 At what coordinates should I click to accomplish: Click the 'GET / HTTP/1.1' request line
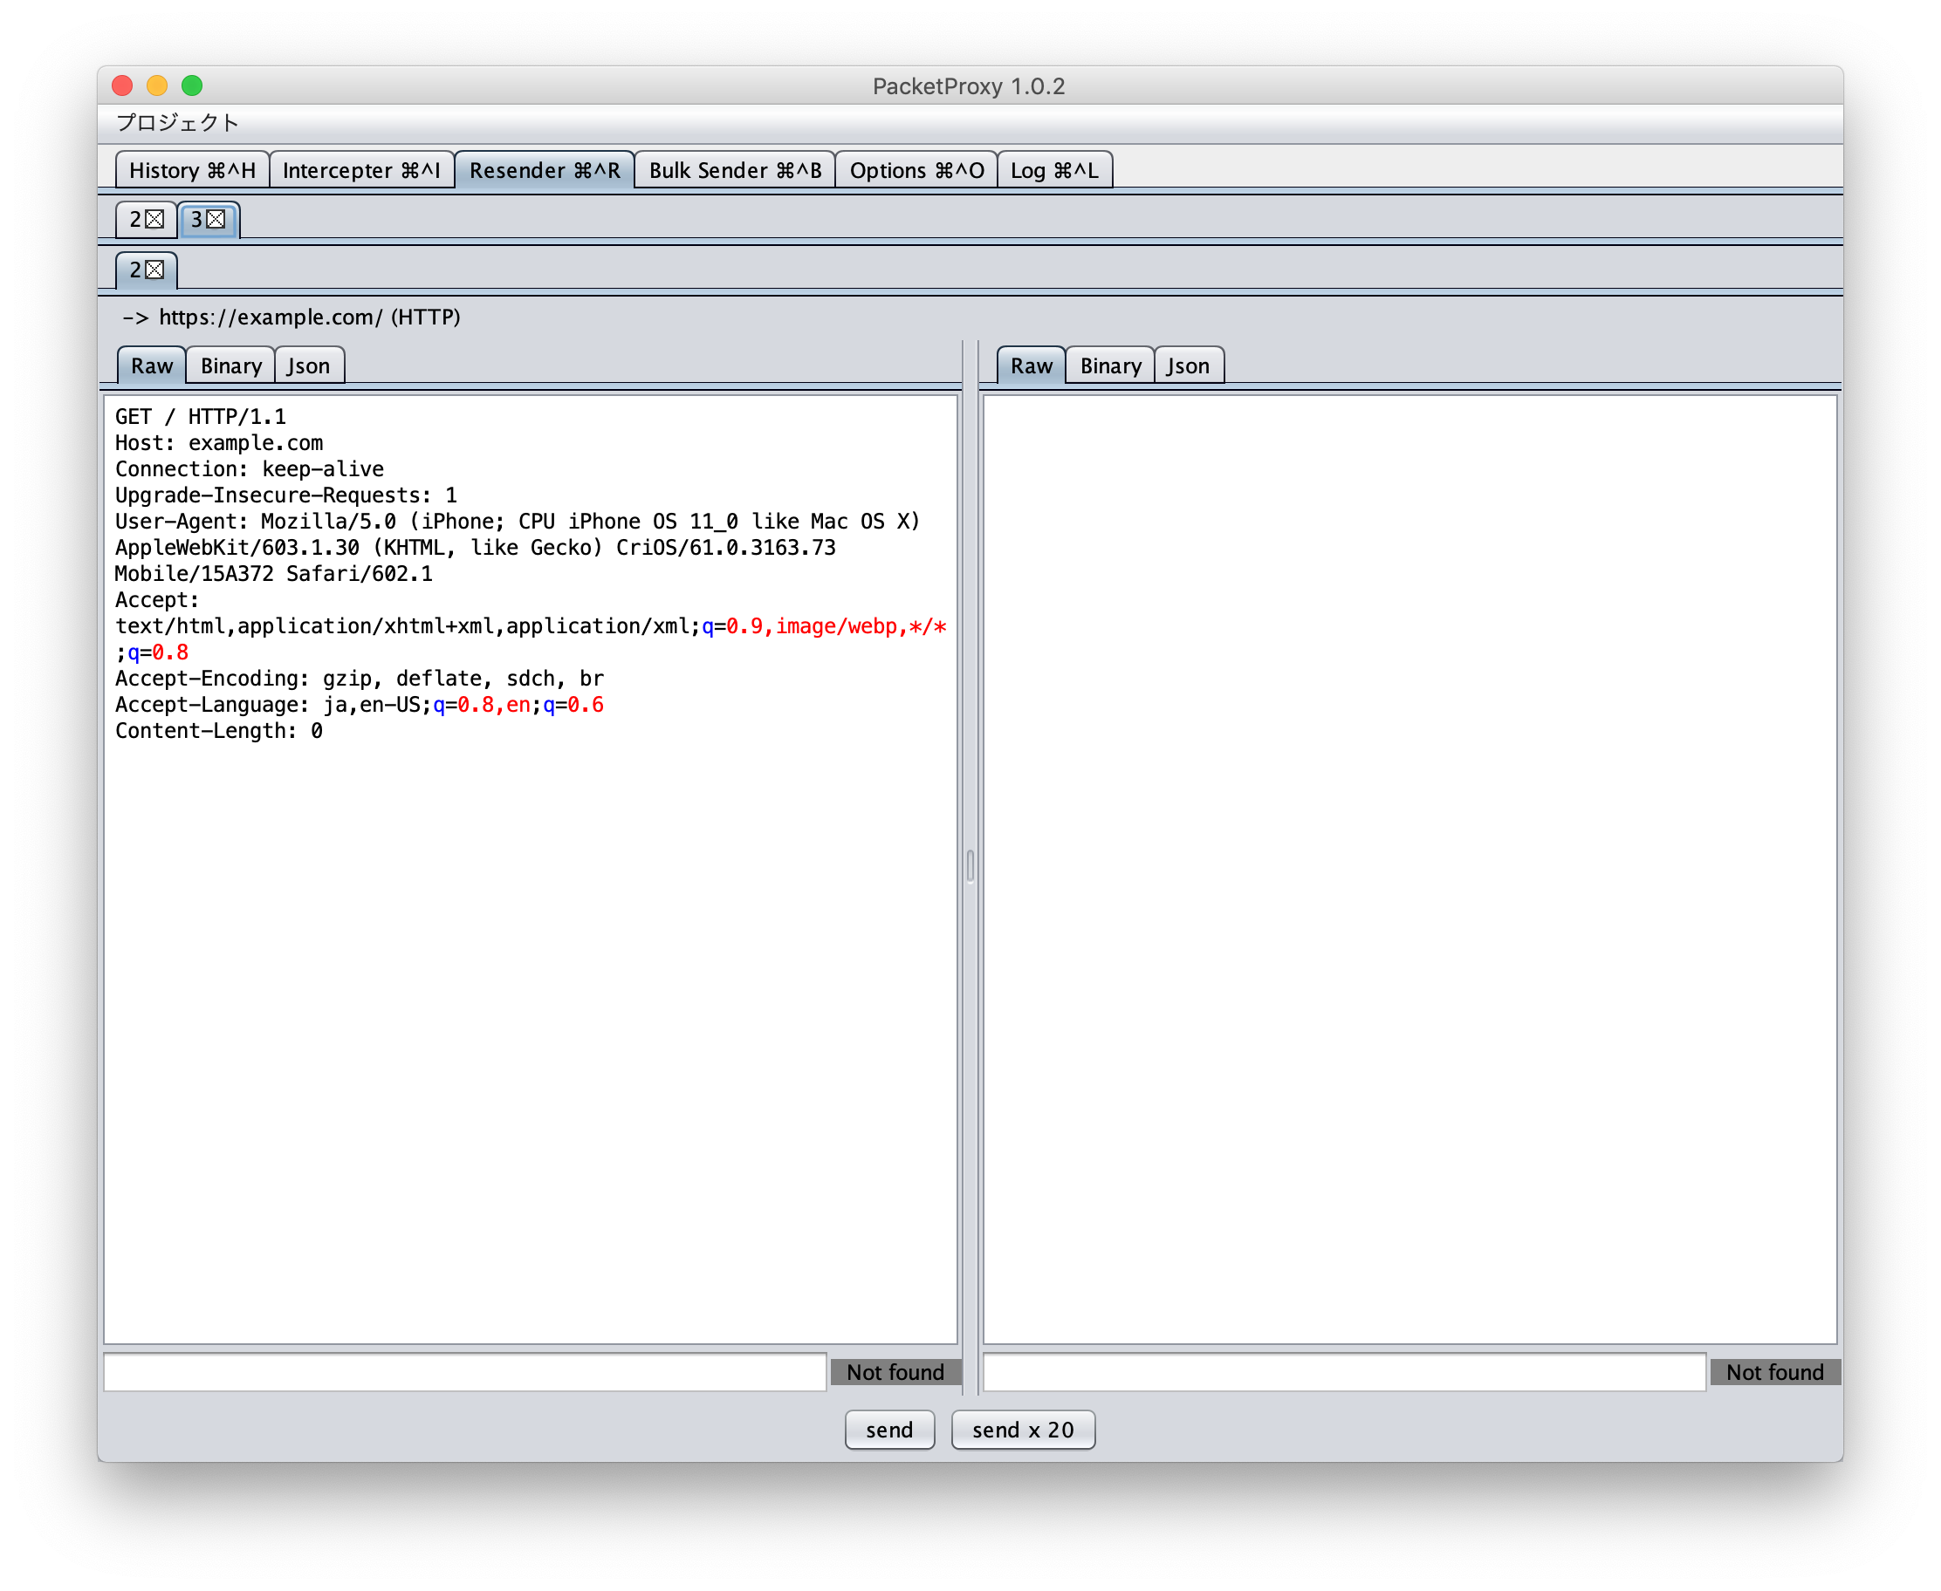pos(201,417)
